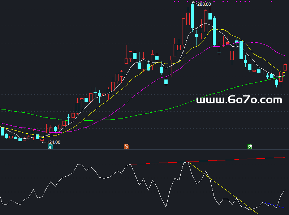Click the cyan doji cross candle after peak
The image size is (289, 215).
(x=219, y=53)
